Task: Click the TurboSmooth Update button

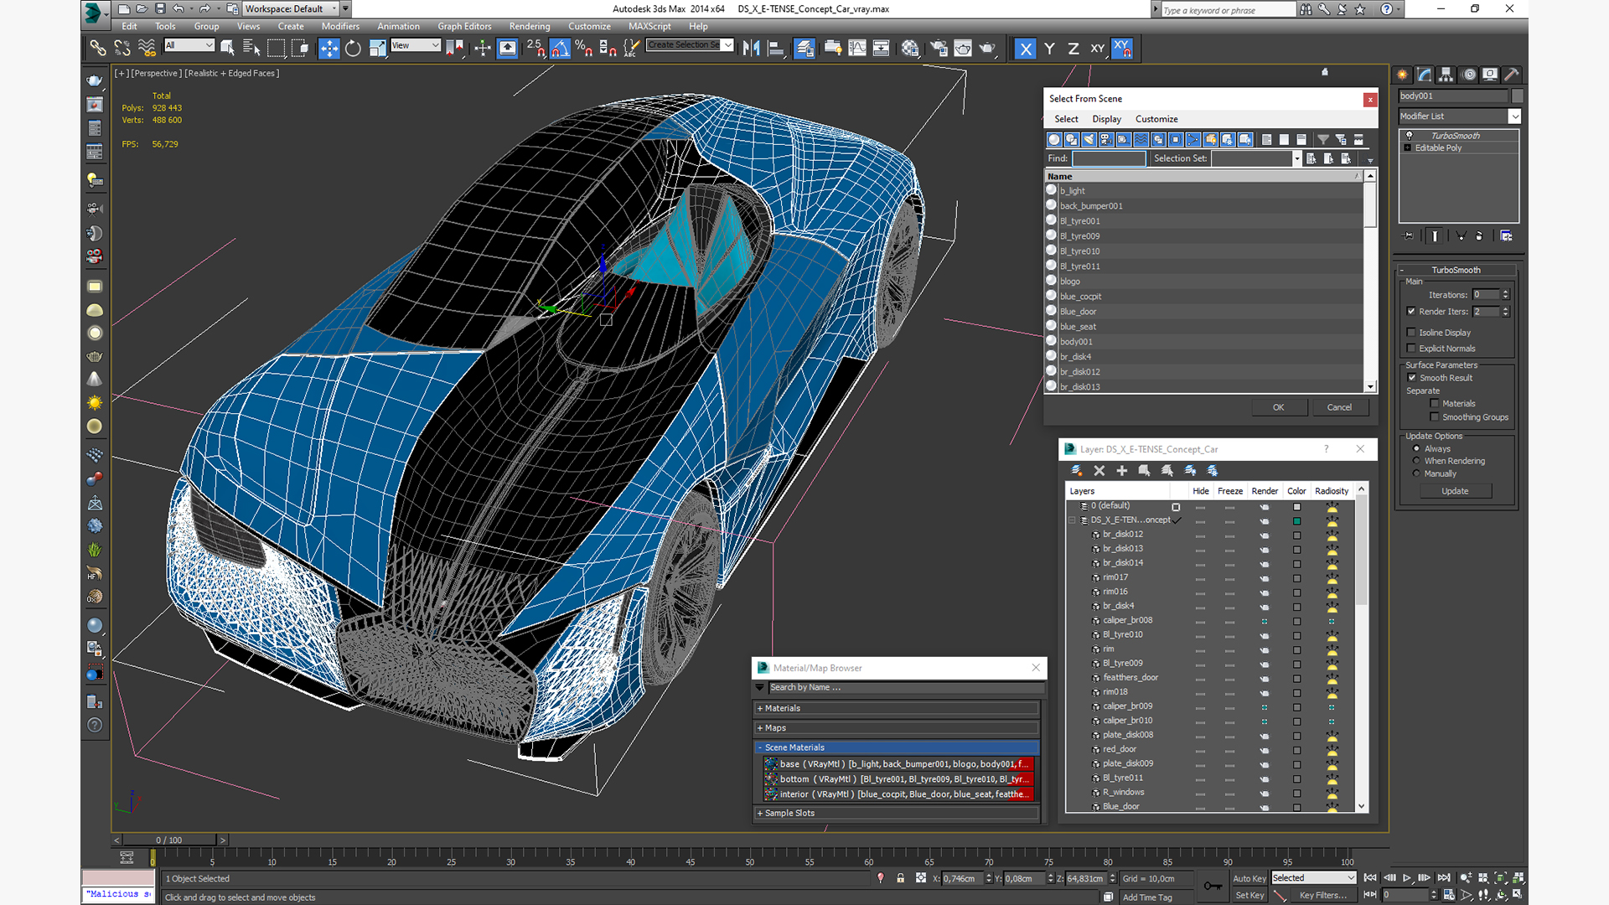Action: 1455,491
